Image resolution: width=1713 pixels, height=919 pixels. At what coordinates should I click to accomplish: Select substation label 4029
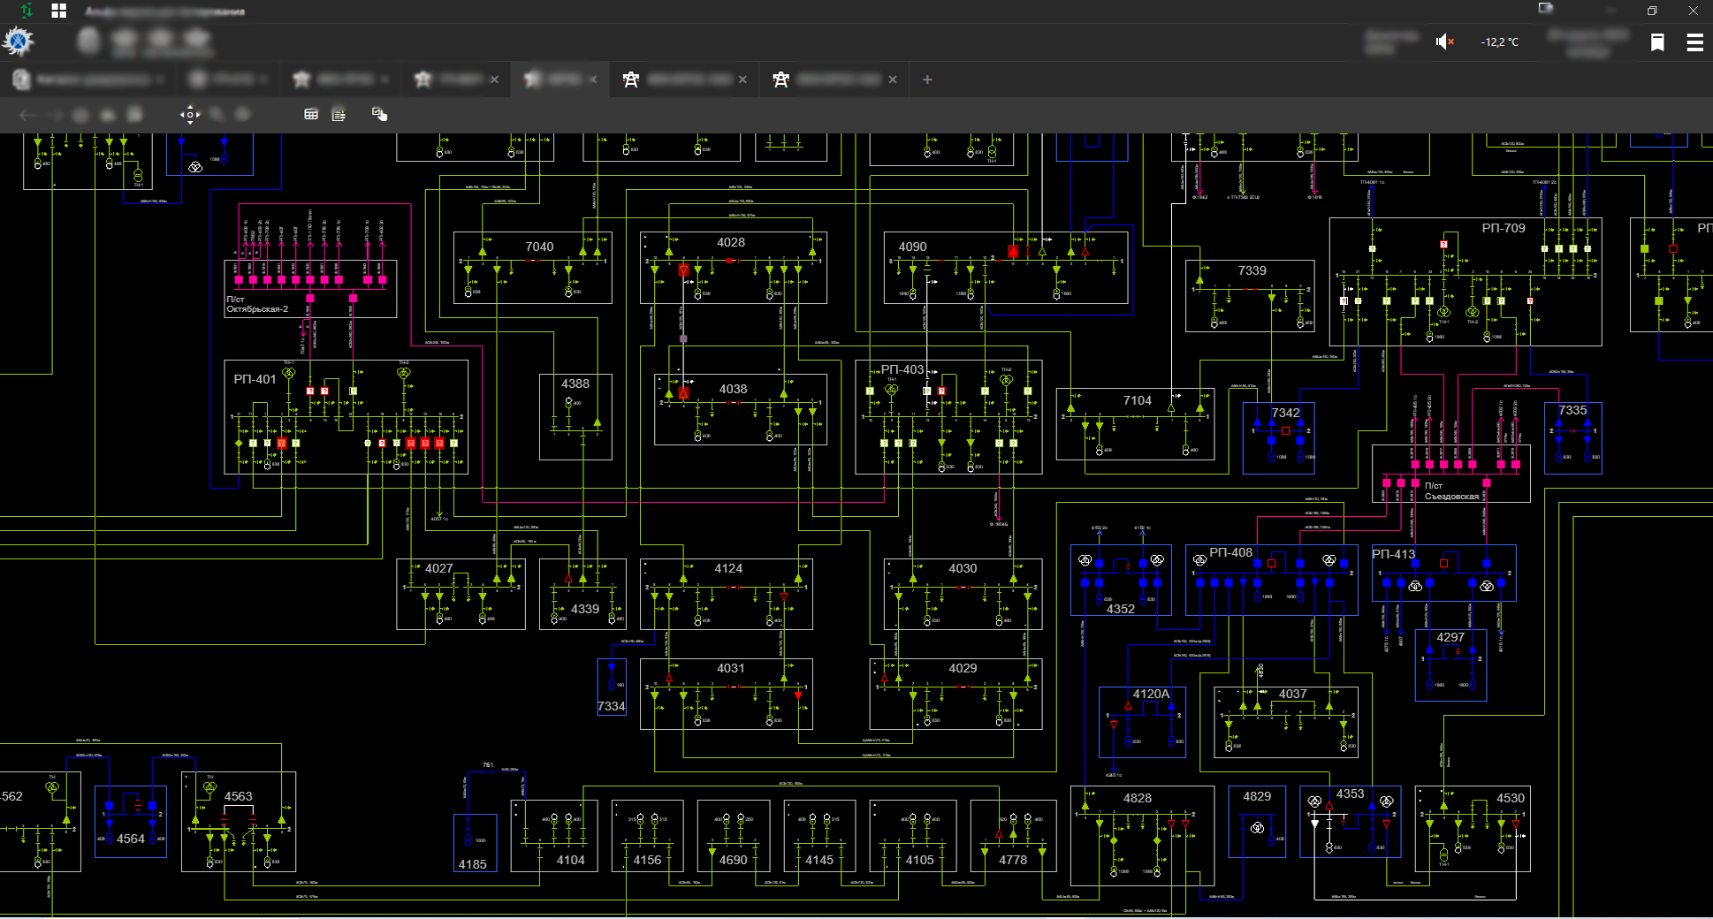963,668
